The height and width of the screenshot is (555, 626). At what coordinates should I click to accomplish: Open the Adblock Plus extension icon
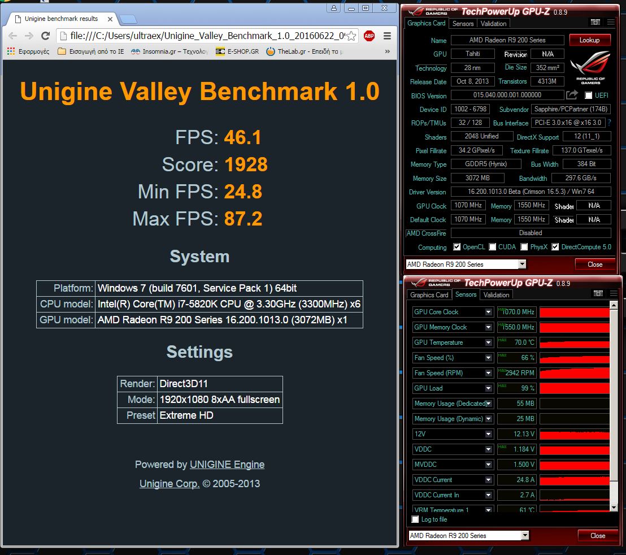click(x=369, y=36)
